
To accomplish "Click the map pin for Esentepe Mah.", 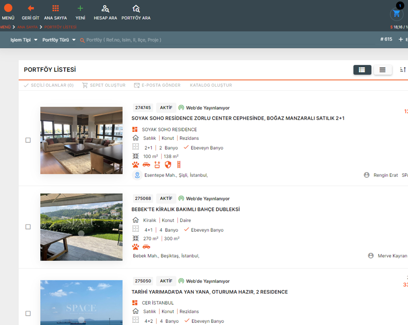I will point(137,175).
